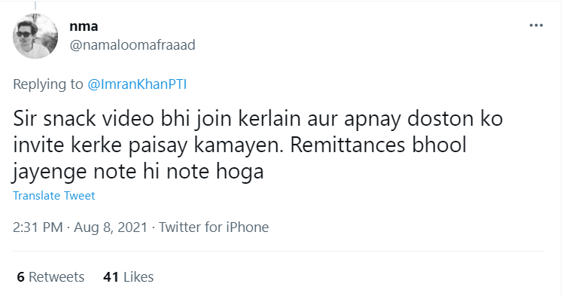Open nma's profile picture avatar

(35, 36)
